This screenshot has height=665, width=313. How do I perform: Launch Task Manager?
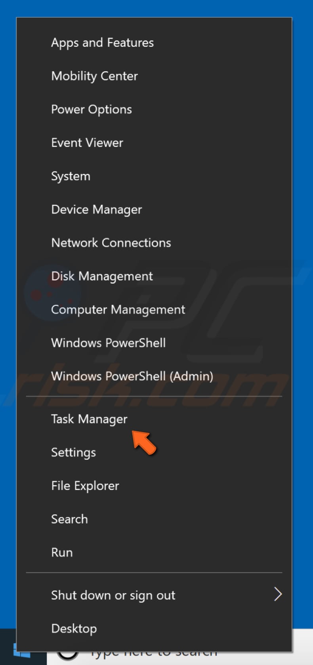(x=89, y=419)
